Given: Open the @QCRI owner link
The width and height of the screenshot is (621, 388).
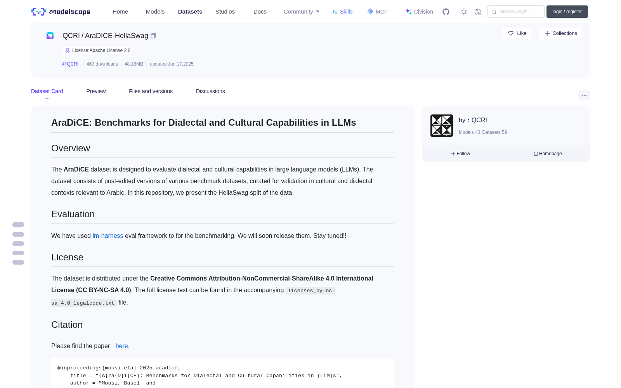Looking at the screenshot, I should coord(70,64).
